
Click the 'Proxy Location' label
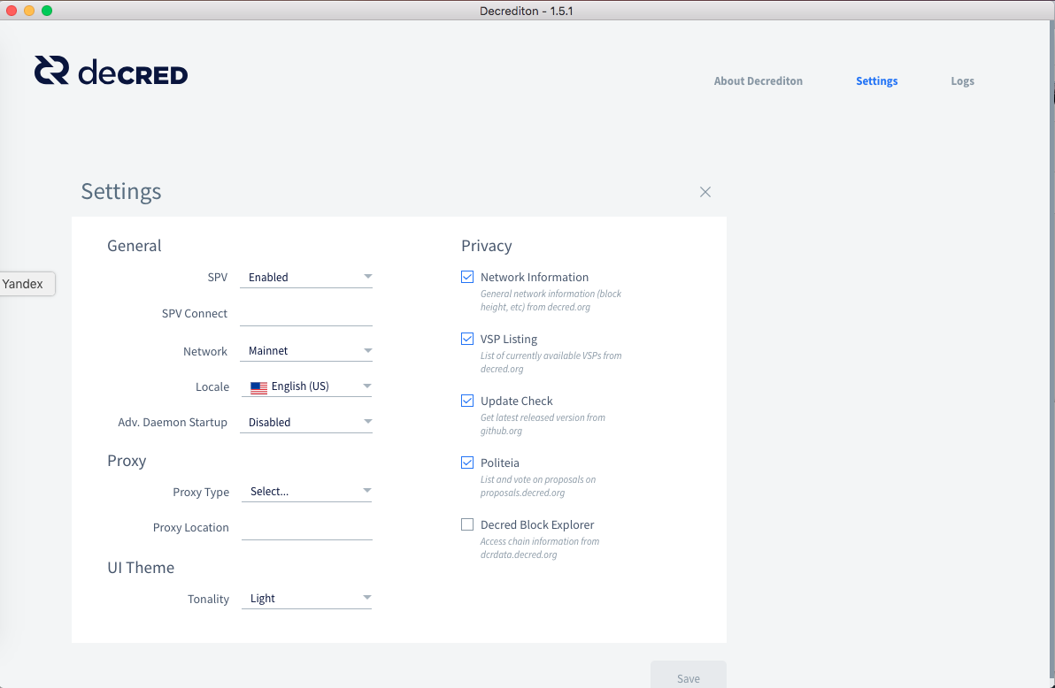[x=190, y=527]
